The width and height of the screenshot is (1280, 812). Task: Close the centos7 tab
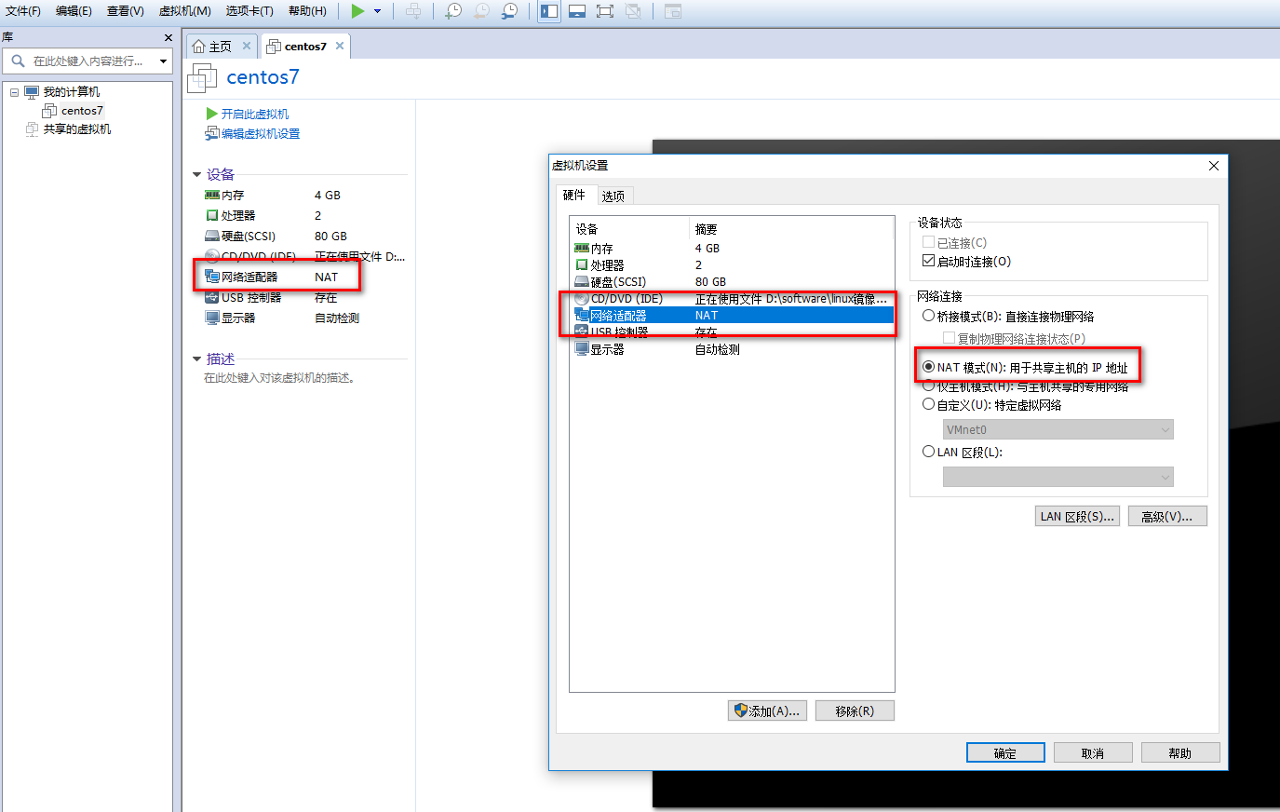click(x=340, y=46)
